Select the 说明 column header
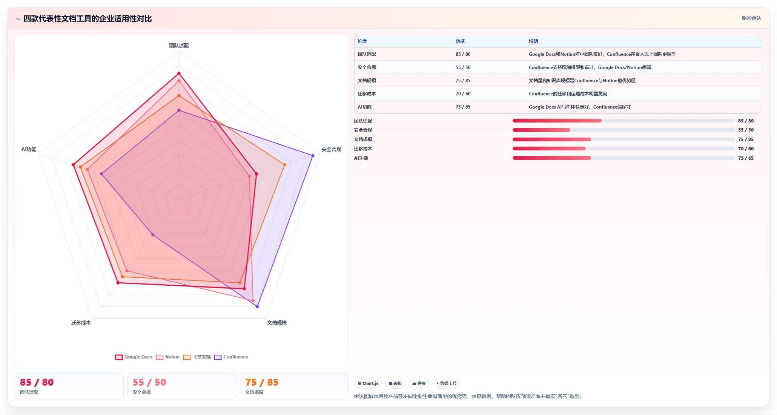This screenshot has width=777, height=415. point(533,41)
